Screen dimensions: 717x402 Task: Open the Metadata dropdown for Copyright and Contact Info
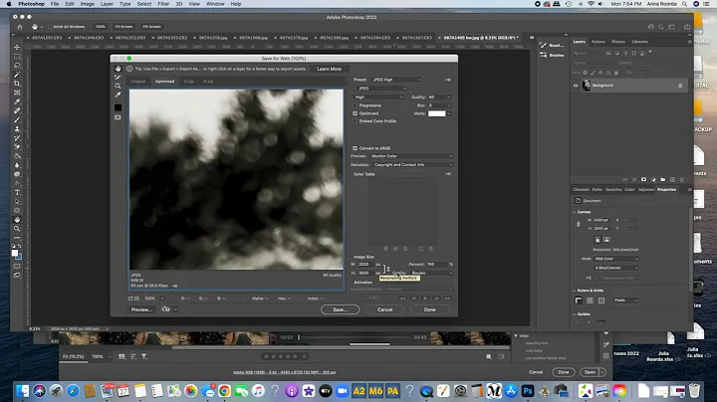point(412,164)
